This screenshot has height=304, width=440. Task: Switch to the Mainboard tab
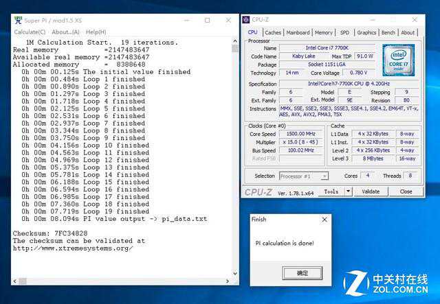(298, 32)
